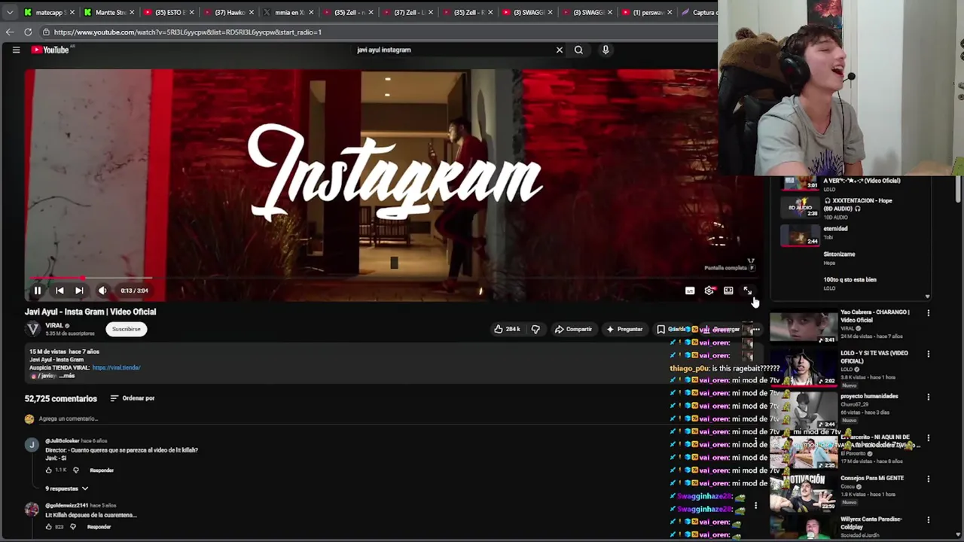Open the Ordenar por sort dropdown
This screenshot has height=542, width=964.
[133, 398]
